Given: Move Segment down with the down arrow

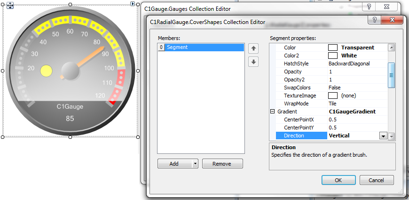Looking at the screenshot, I should tap(253, 62).
